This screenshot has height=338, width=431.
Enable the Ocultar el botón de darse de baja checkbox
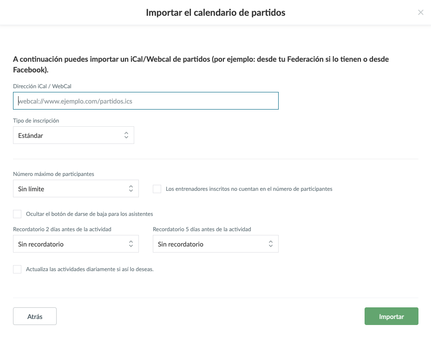17,214
